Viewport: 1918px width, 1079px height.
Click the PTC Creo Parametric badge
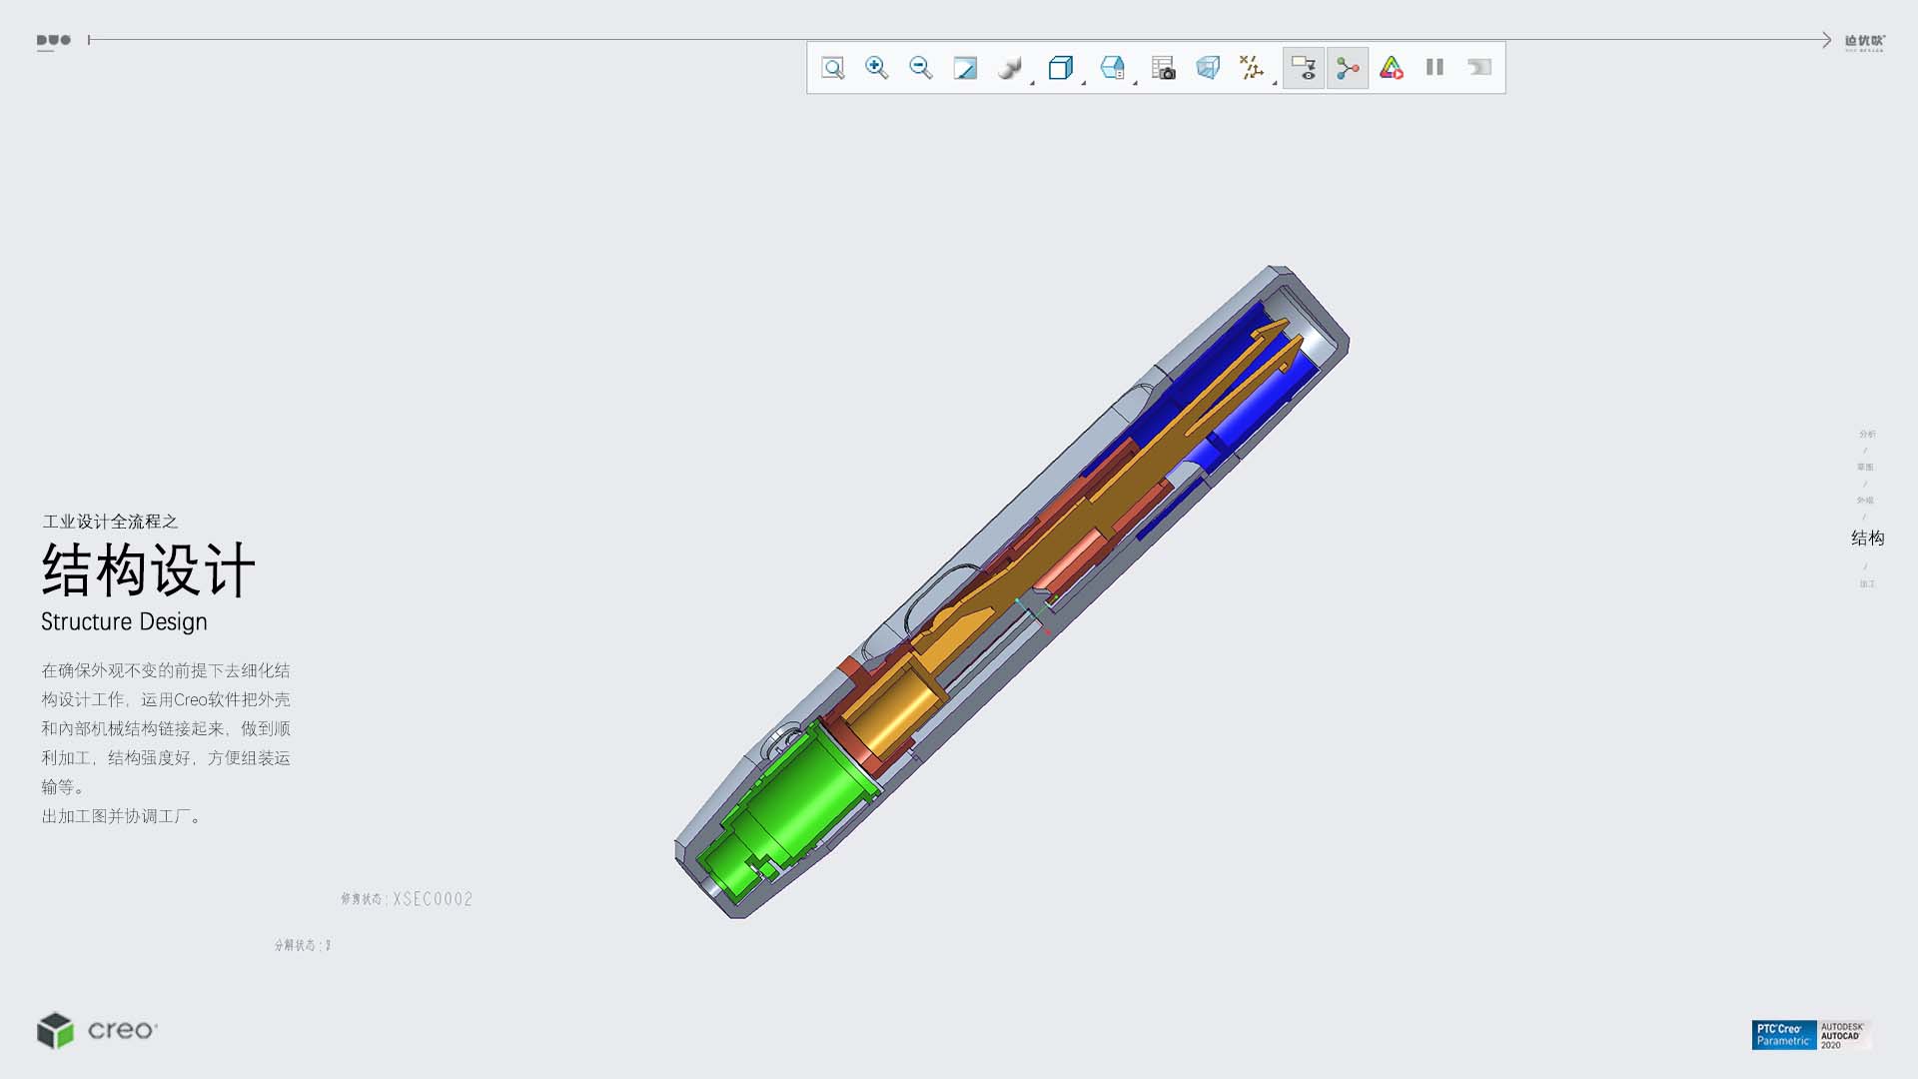click(1783, 1035)
